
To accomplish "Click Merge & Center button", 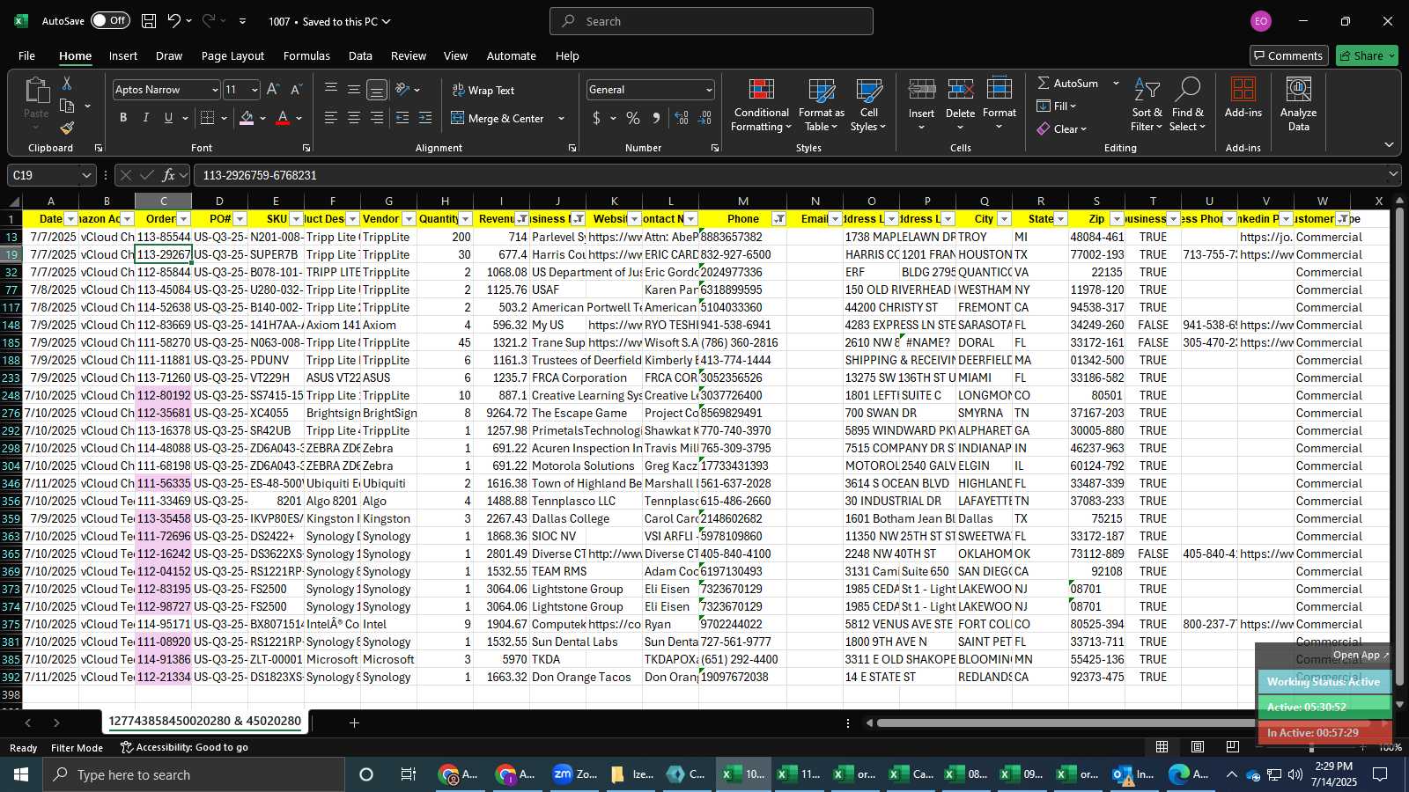I will coord(498,118).
